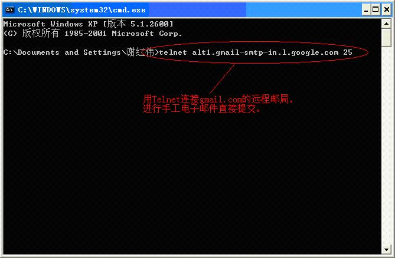395x258 pixels.
Task: Click the red annotation line 进行手工电子邮件直接提交
Action: (x=202, y=109)
